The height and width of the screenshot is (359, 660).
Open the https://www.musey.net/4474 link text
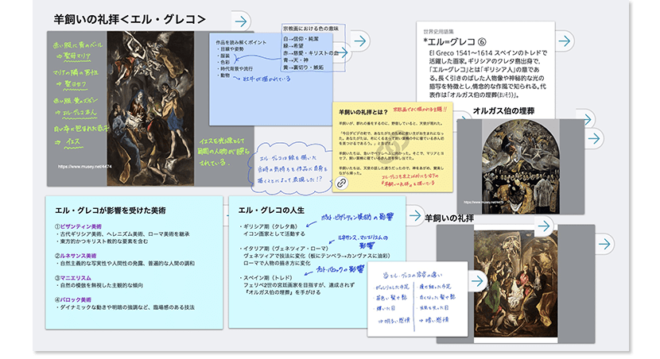[x=84, y=167]
